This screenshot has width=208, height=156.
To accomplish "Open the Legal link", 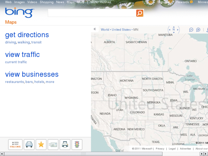I will [172, 149].
